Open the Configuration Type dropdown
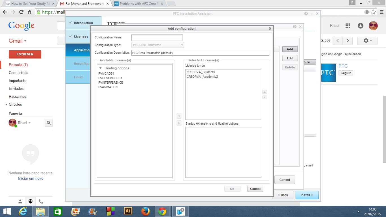Viewport: 386px width, 217px height. (x=182, y=45)
